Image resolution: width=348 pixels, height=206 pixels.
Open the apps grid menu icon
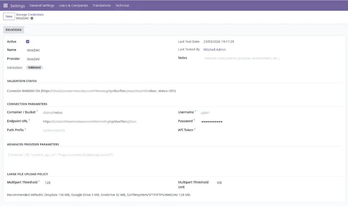(x=5, y=5)
